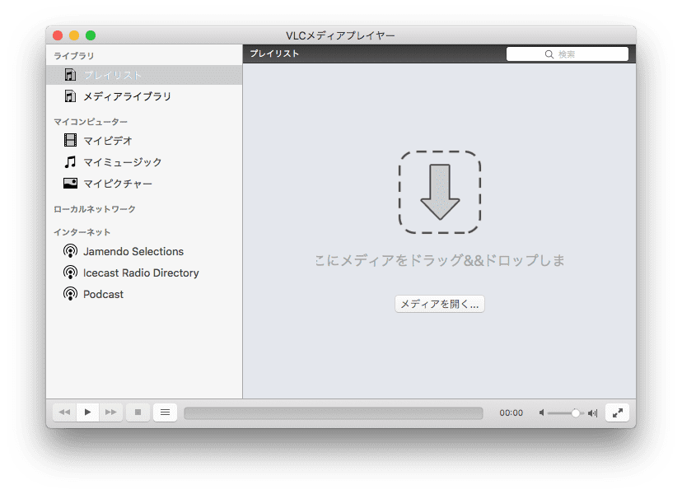Start playback with the play button
Viewport: 682px width, 494px height.
point(87,412)
